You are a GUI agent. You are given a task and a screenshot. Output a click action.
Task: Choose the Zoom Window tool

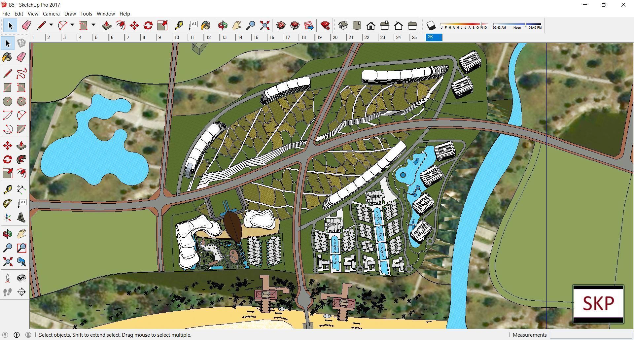pos(21,248)
